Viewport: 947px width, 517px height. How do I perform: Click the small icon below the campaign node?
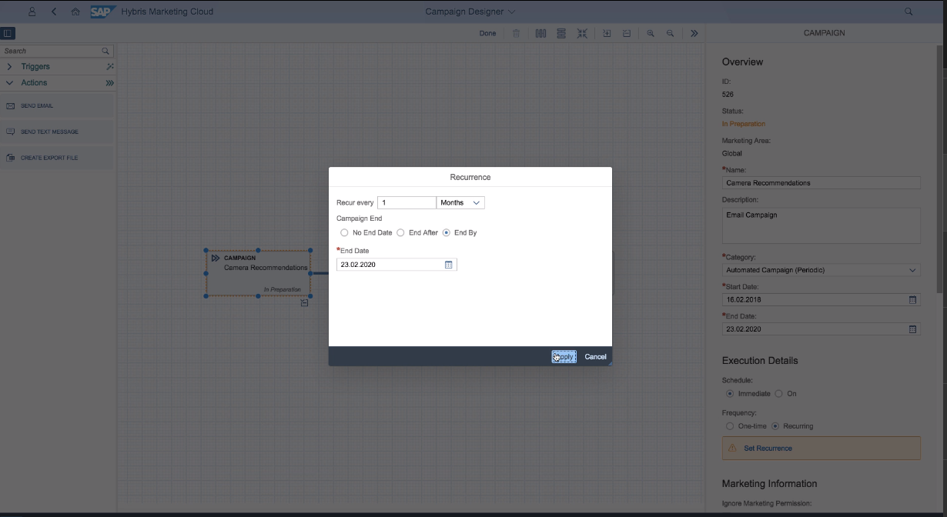click(305, 303)
